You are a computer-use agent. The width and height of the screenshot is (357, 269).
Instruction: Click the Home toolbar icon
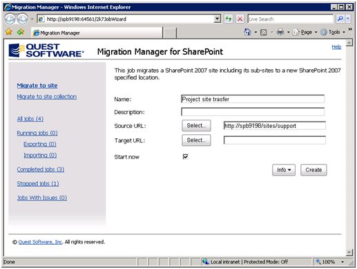click(x=247, y=32)
